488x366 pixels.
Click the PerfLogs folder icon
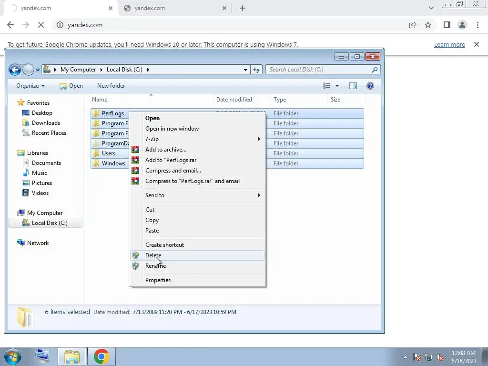(x=96, y=113)
